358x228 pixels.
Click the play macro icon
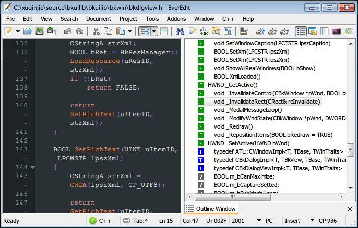pos(272,31)
